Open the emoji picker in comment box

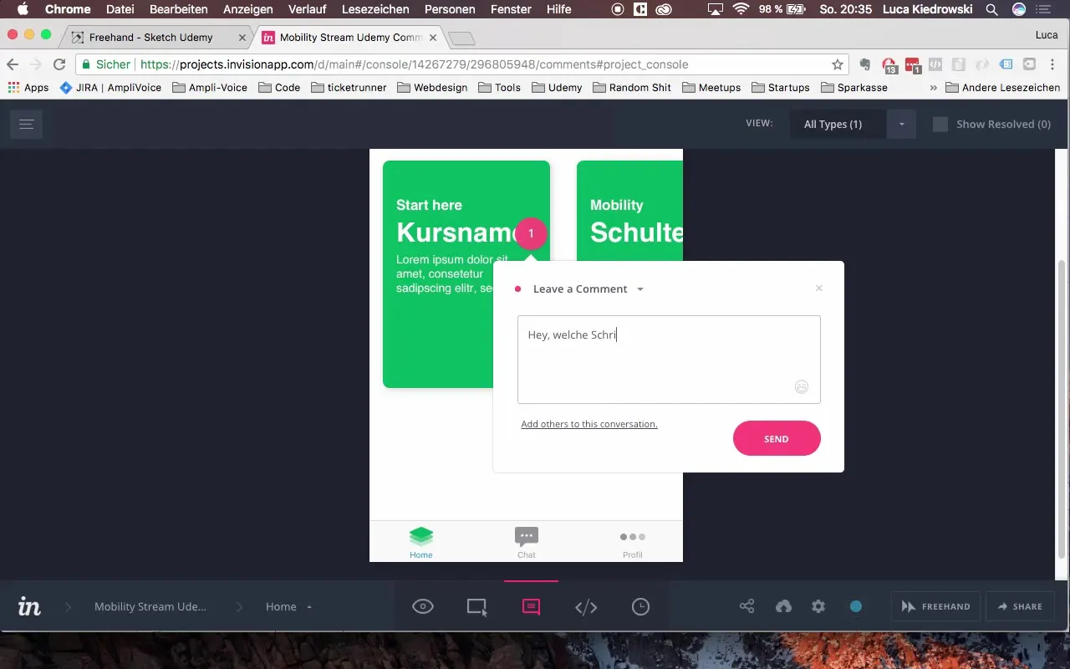(x=802, y=386)
